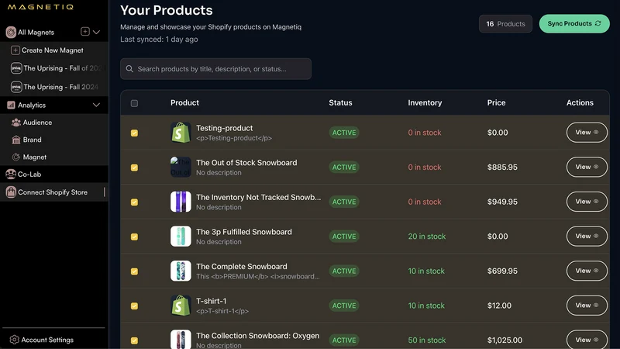Click The Inventory Not Tracked Snowboard thumbnail
This screenshot has height=349, width=620.
(x=181, y=202)
